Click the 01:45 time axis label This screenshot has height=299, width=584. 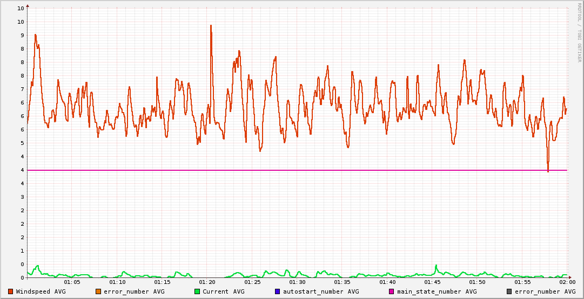point(432,282)
